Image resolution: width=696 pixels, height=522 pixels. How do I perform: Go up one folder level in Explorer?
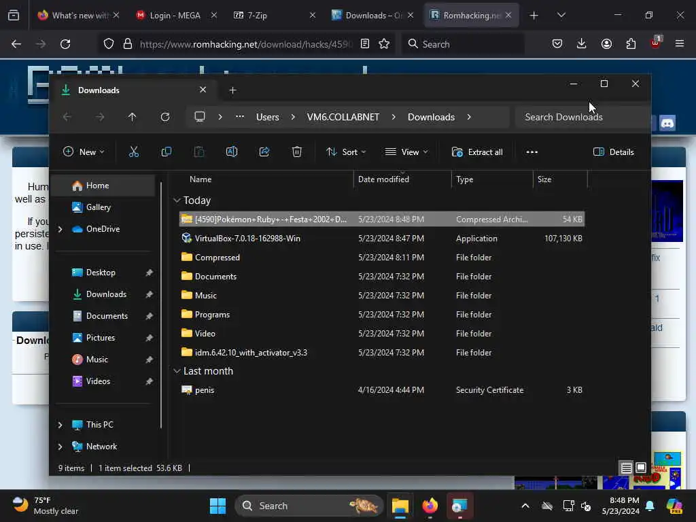[133, 117]
